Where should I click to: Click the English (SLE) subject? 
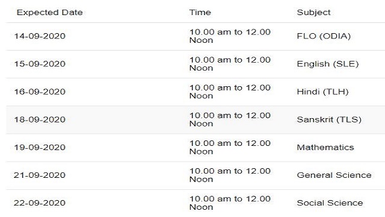tap(328, 64)
